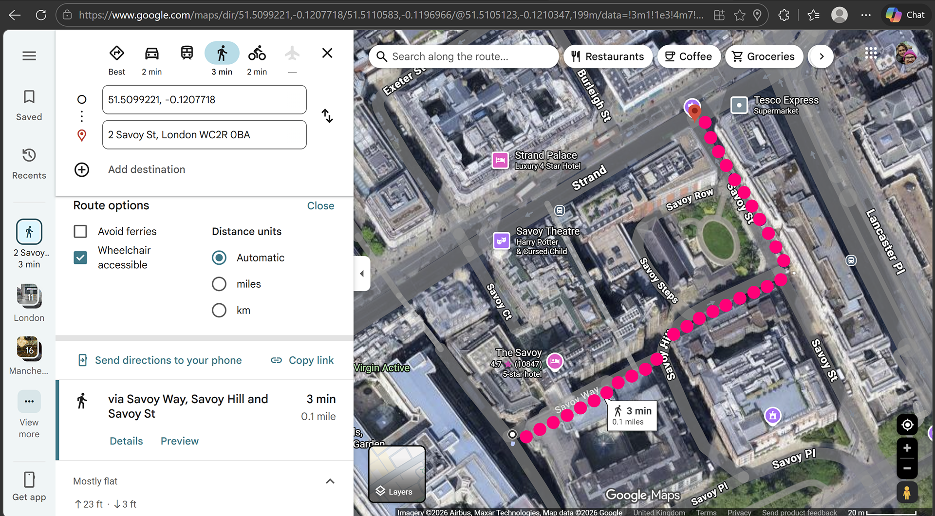Select the via Savoy Way route card

click(x=205, y=420)
